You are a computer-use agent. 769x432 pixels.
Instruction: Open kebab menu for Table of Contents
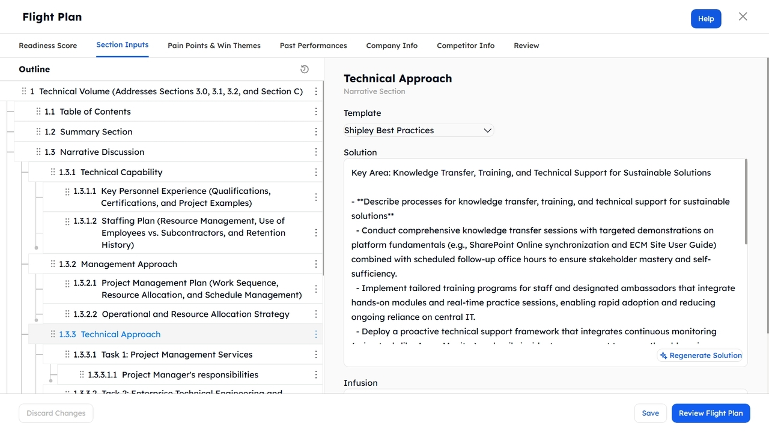[316, 112]
